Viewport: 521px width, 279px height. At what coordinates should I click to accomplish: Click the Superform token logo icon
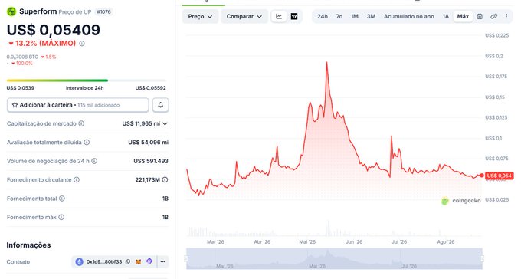point(11,11)
